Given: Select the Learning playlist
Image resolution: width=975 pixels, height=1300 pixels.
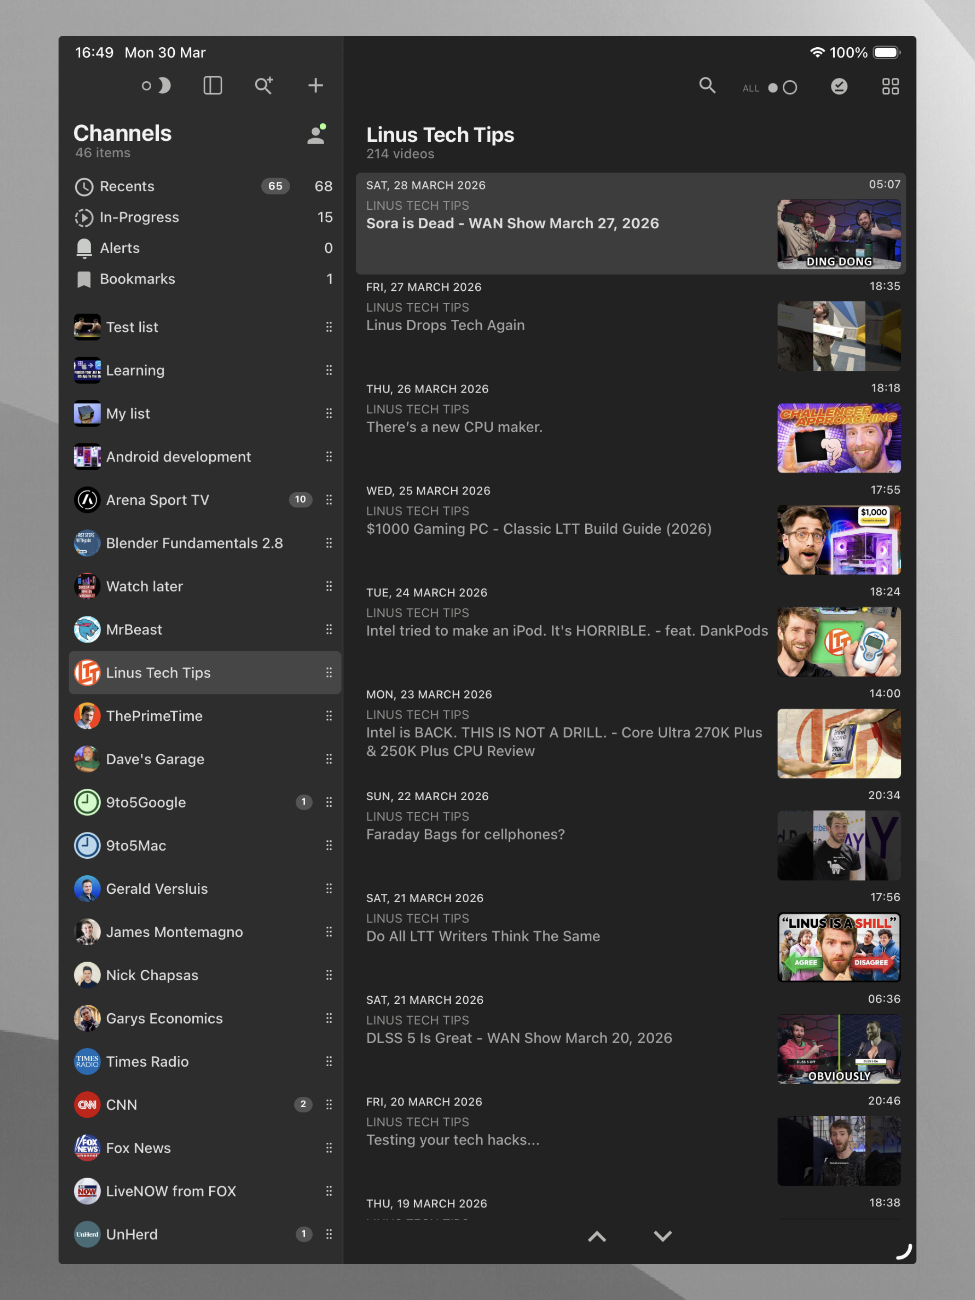Looking at the screenshot, I should coord(205,370).
